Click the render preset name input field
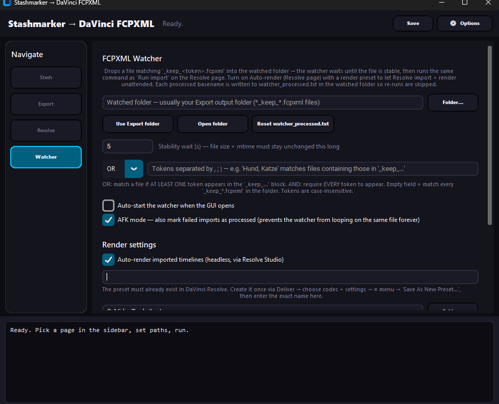The width and height of the screenshot is (499, 404). click(x=290, y=277)
